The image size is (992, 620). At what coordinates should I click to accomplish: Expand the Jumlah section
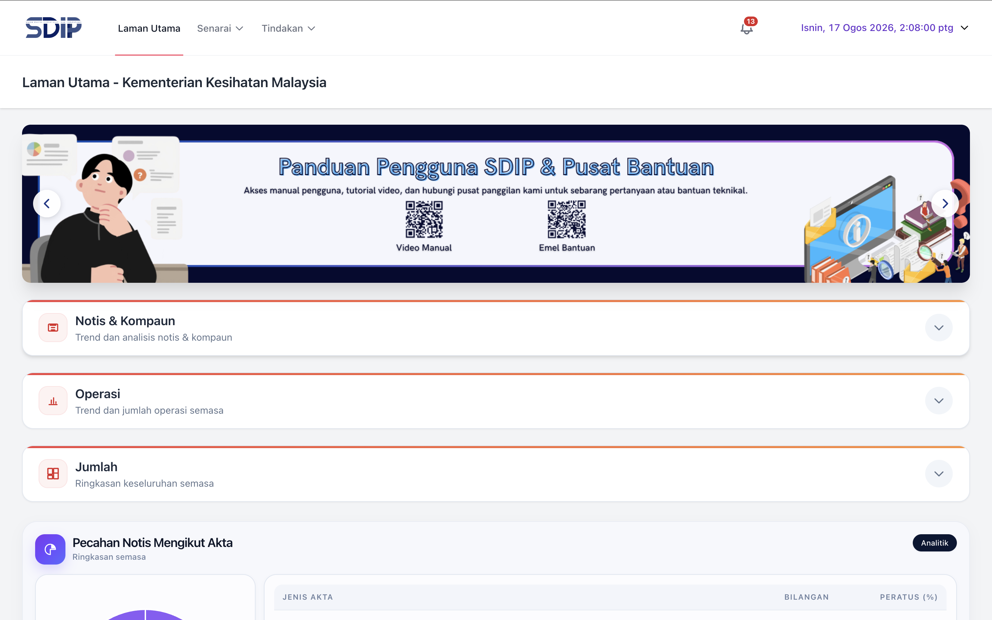939,474
